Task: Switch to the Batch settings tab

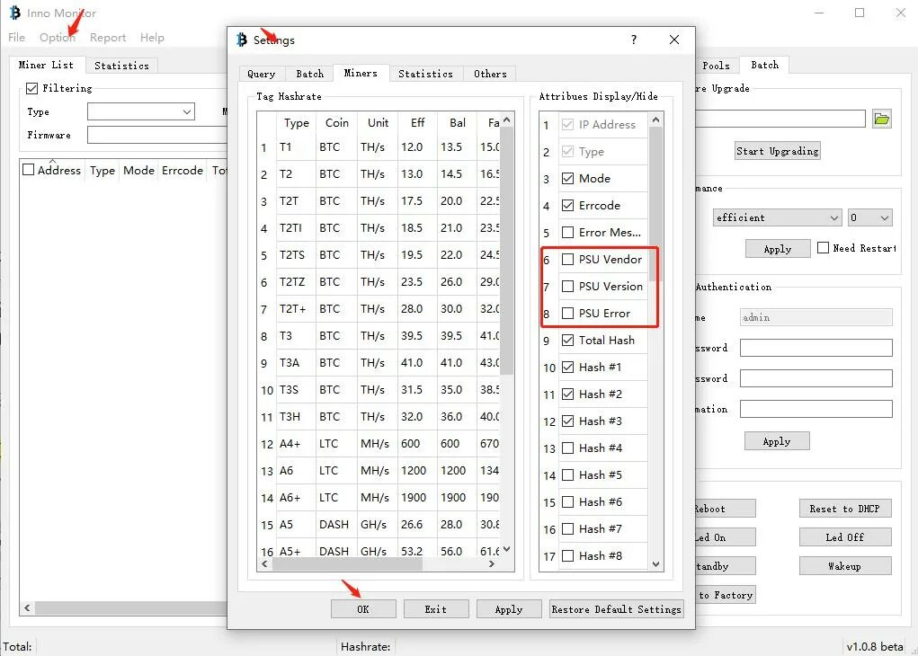Action: pos(309,74)
